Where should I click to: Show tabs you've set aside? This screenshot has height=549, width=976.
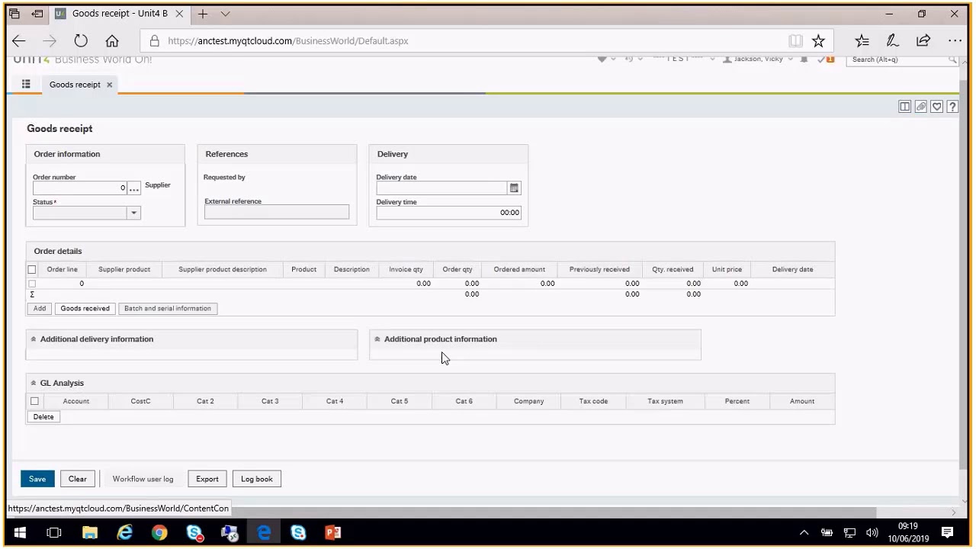14,14
